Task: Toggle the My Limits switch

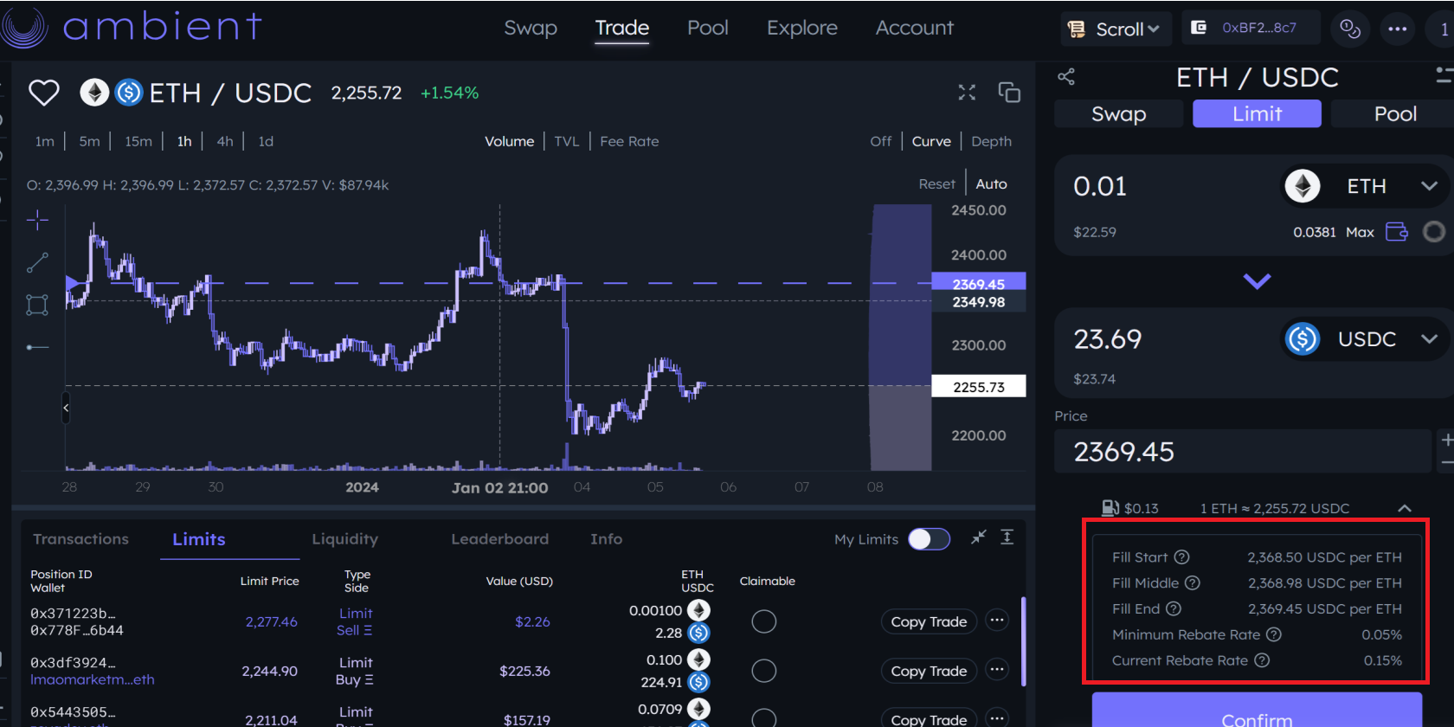Action: [x=930, y=539]
